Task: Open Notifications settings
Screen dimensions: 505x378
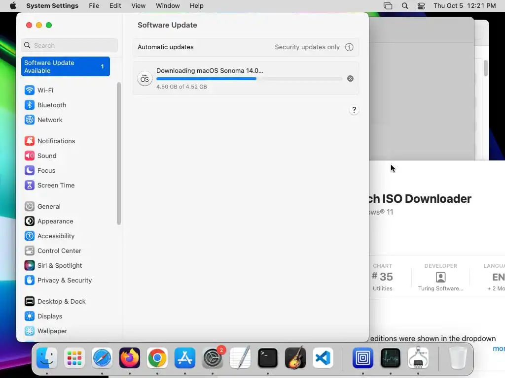Action: pos(50,141)
